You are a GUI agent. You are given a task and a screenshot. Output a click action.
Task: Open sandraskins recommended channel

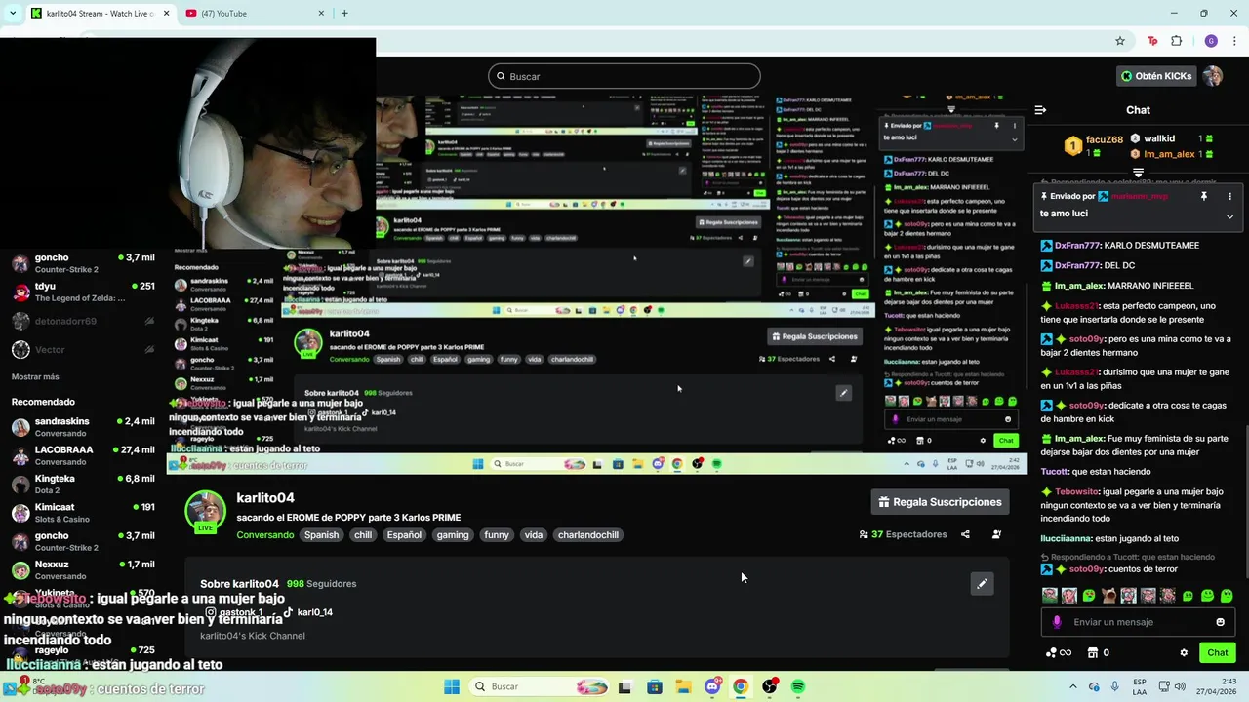(83, 427)
